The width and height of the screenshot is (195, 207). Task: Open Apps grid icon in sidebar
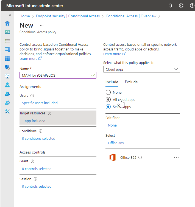(x=7, y=58)
